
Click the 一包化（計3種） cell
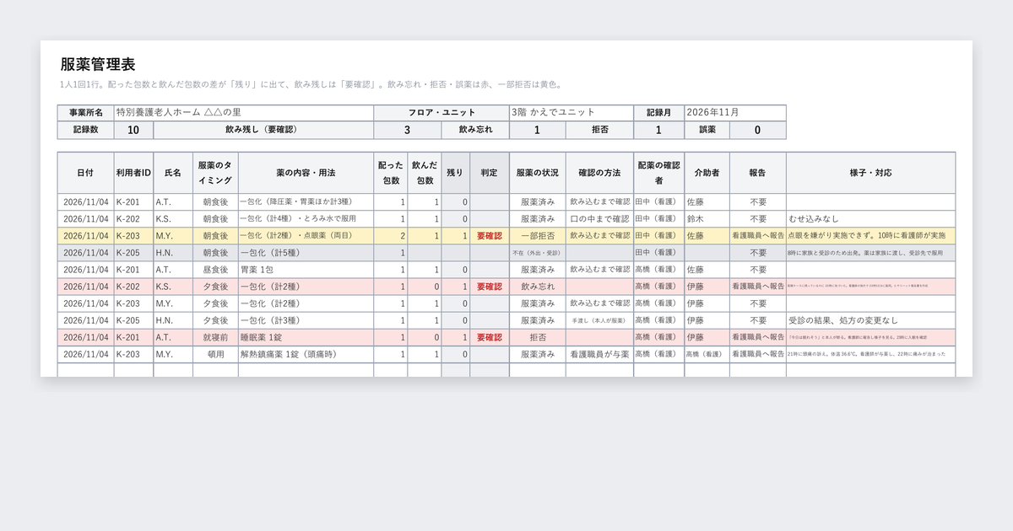[x=306, y=320]
